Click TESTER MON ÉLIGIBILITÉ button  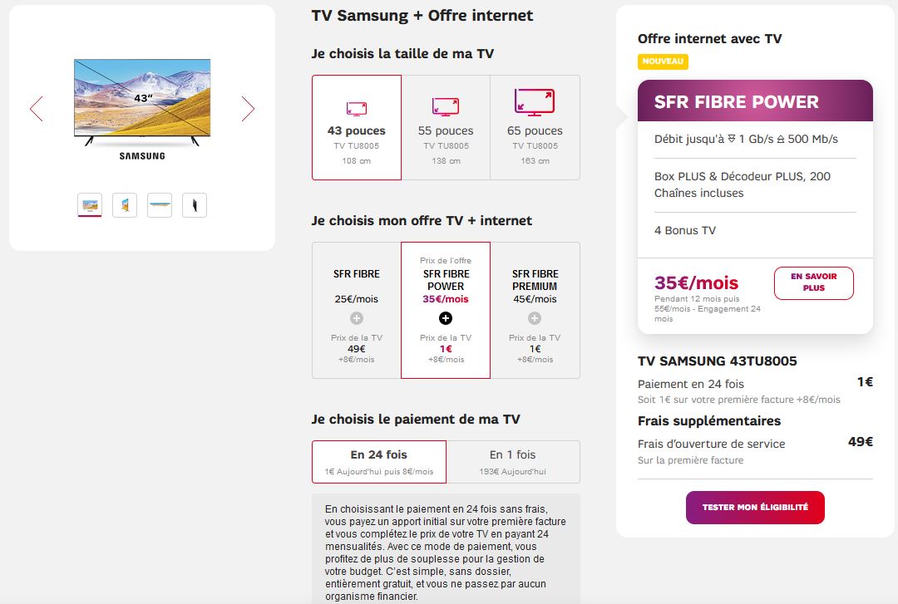755,508
